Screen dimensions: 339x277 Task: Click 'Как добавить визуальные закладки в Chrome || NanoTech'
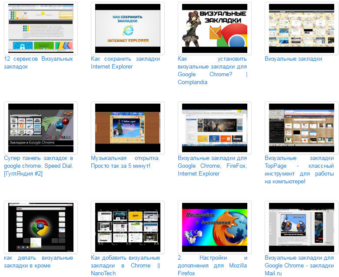pos(126,266)
